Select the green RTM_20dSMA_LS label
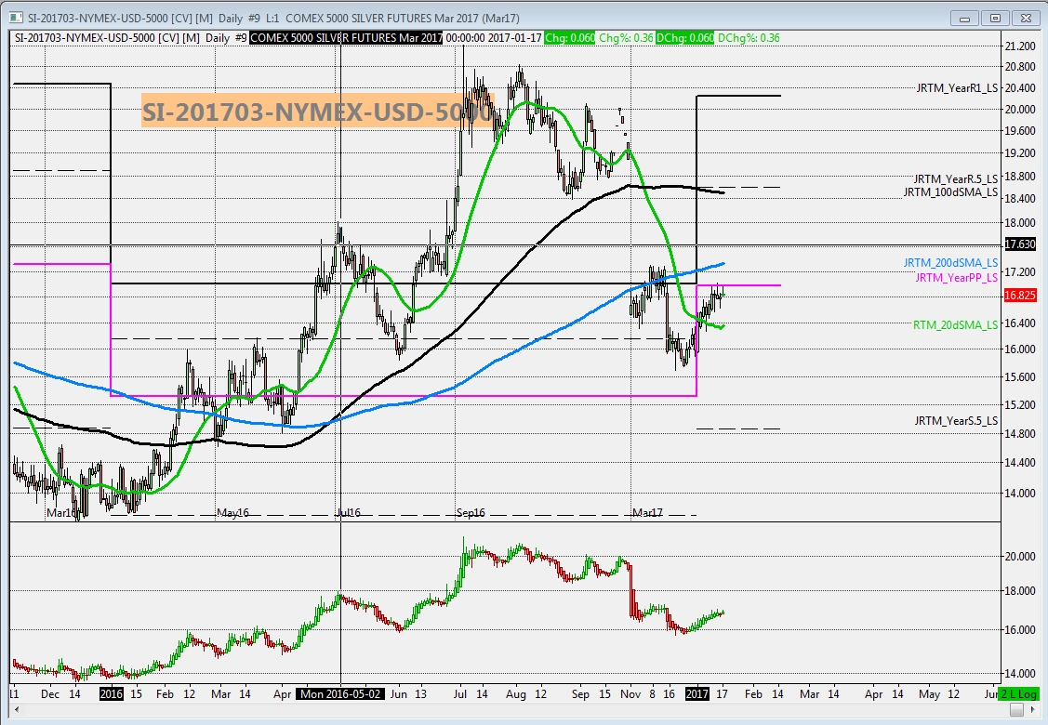 pos(956,324)
